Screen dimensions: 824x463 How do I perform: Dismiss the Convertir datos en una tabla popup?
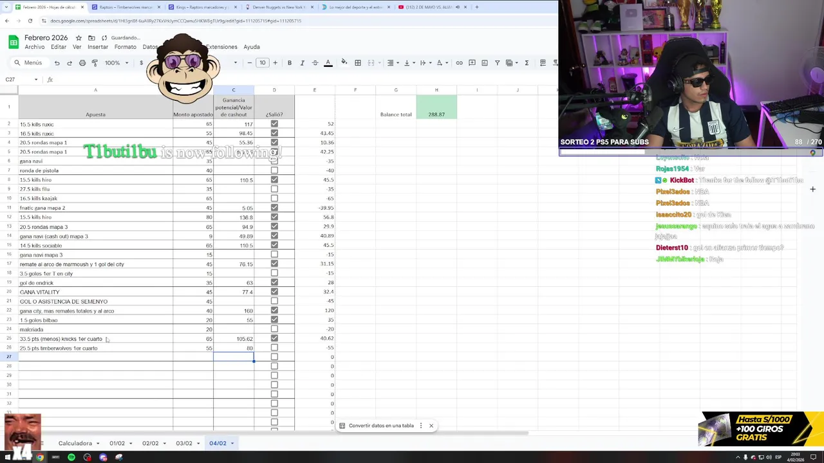click(x=431, y=426)
